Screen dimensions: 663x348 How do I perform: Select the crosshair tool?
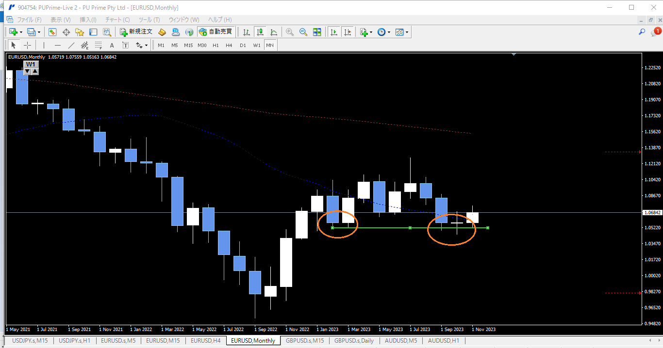click(x=28, y=45)
